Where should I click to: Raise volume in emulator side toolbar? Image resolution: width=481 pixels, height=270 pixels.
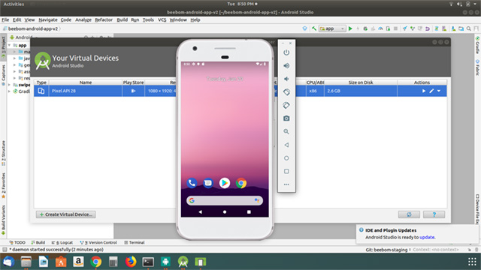(286, 65)
